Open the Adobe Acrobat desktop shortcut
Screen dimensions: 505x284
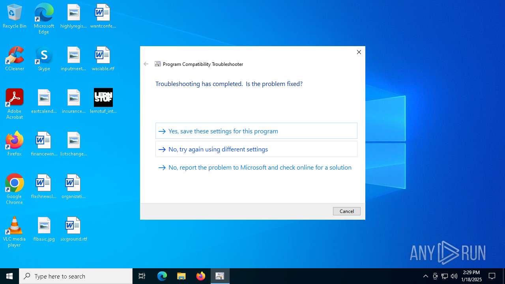coord(15,104)
